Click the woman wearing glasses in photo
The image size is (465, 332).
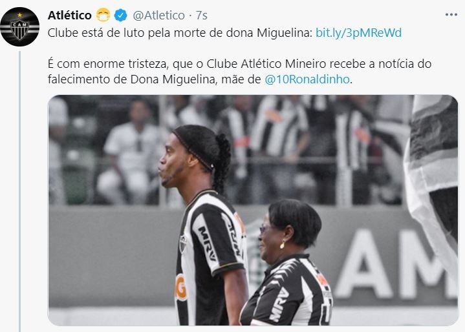click(x=287, y=262)
